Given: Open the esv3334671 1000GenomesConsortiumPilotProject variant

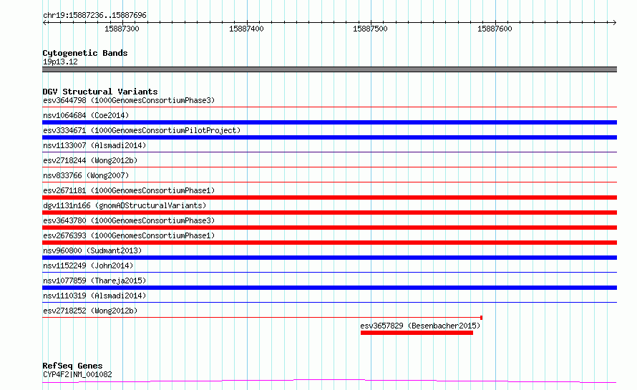Looking at the screenshot, I should coord(142,130).
